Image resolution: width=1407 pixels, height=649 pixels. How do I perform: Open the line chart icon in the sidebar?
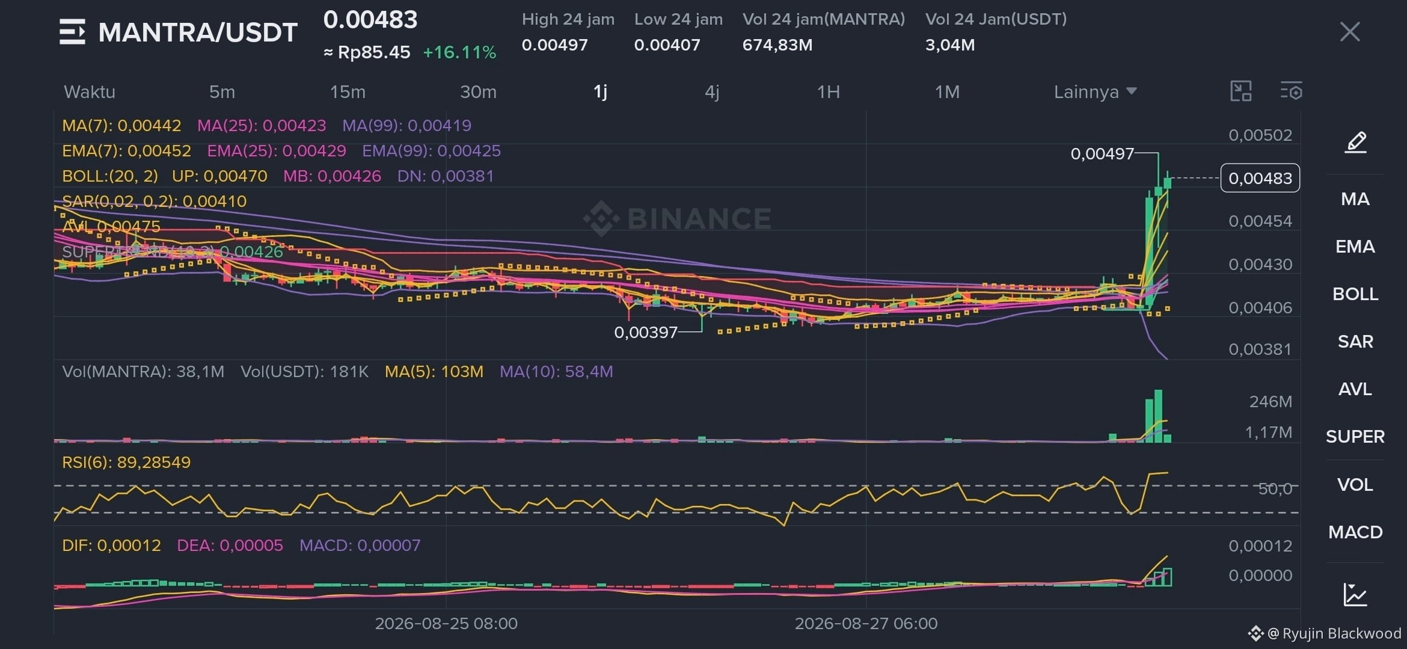(x=1355, y=595)
